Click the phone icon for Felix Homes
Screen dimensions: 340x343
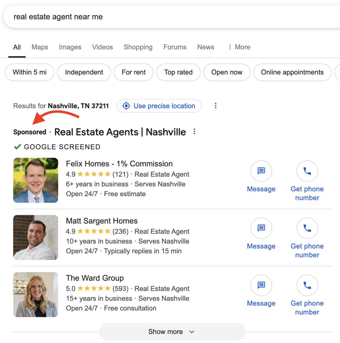point(307,171)
